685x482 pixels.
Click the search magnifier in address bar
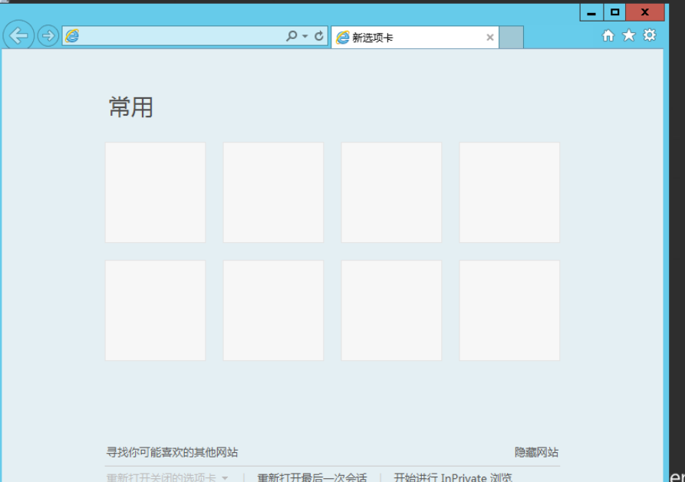(x=291, y=36)
